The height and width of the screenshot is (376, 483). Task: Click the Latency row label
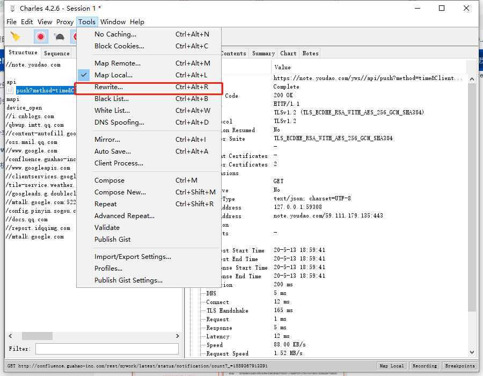[218, 337]
